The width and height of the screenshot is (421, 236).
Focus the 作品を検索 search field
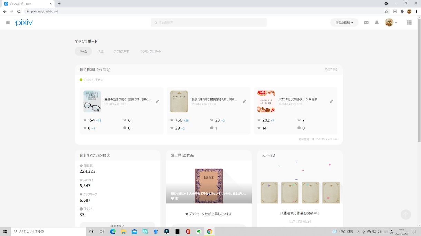point(209,22)
